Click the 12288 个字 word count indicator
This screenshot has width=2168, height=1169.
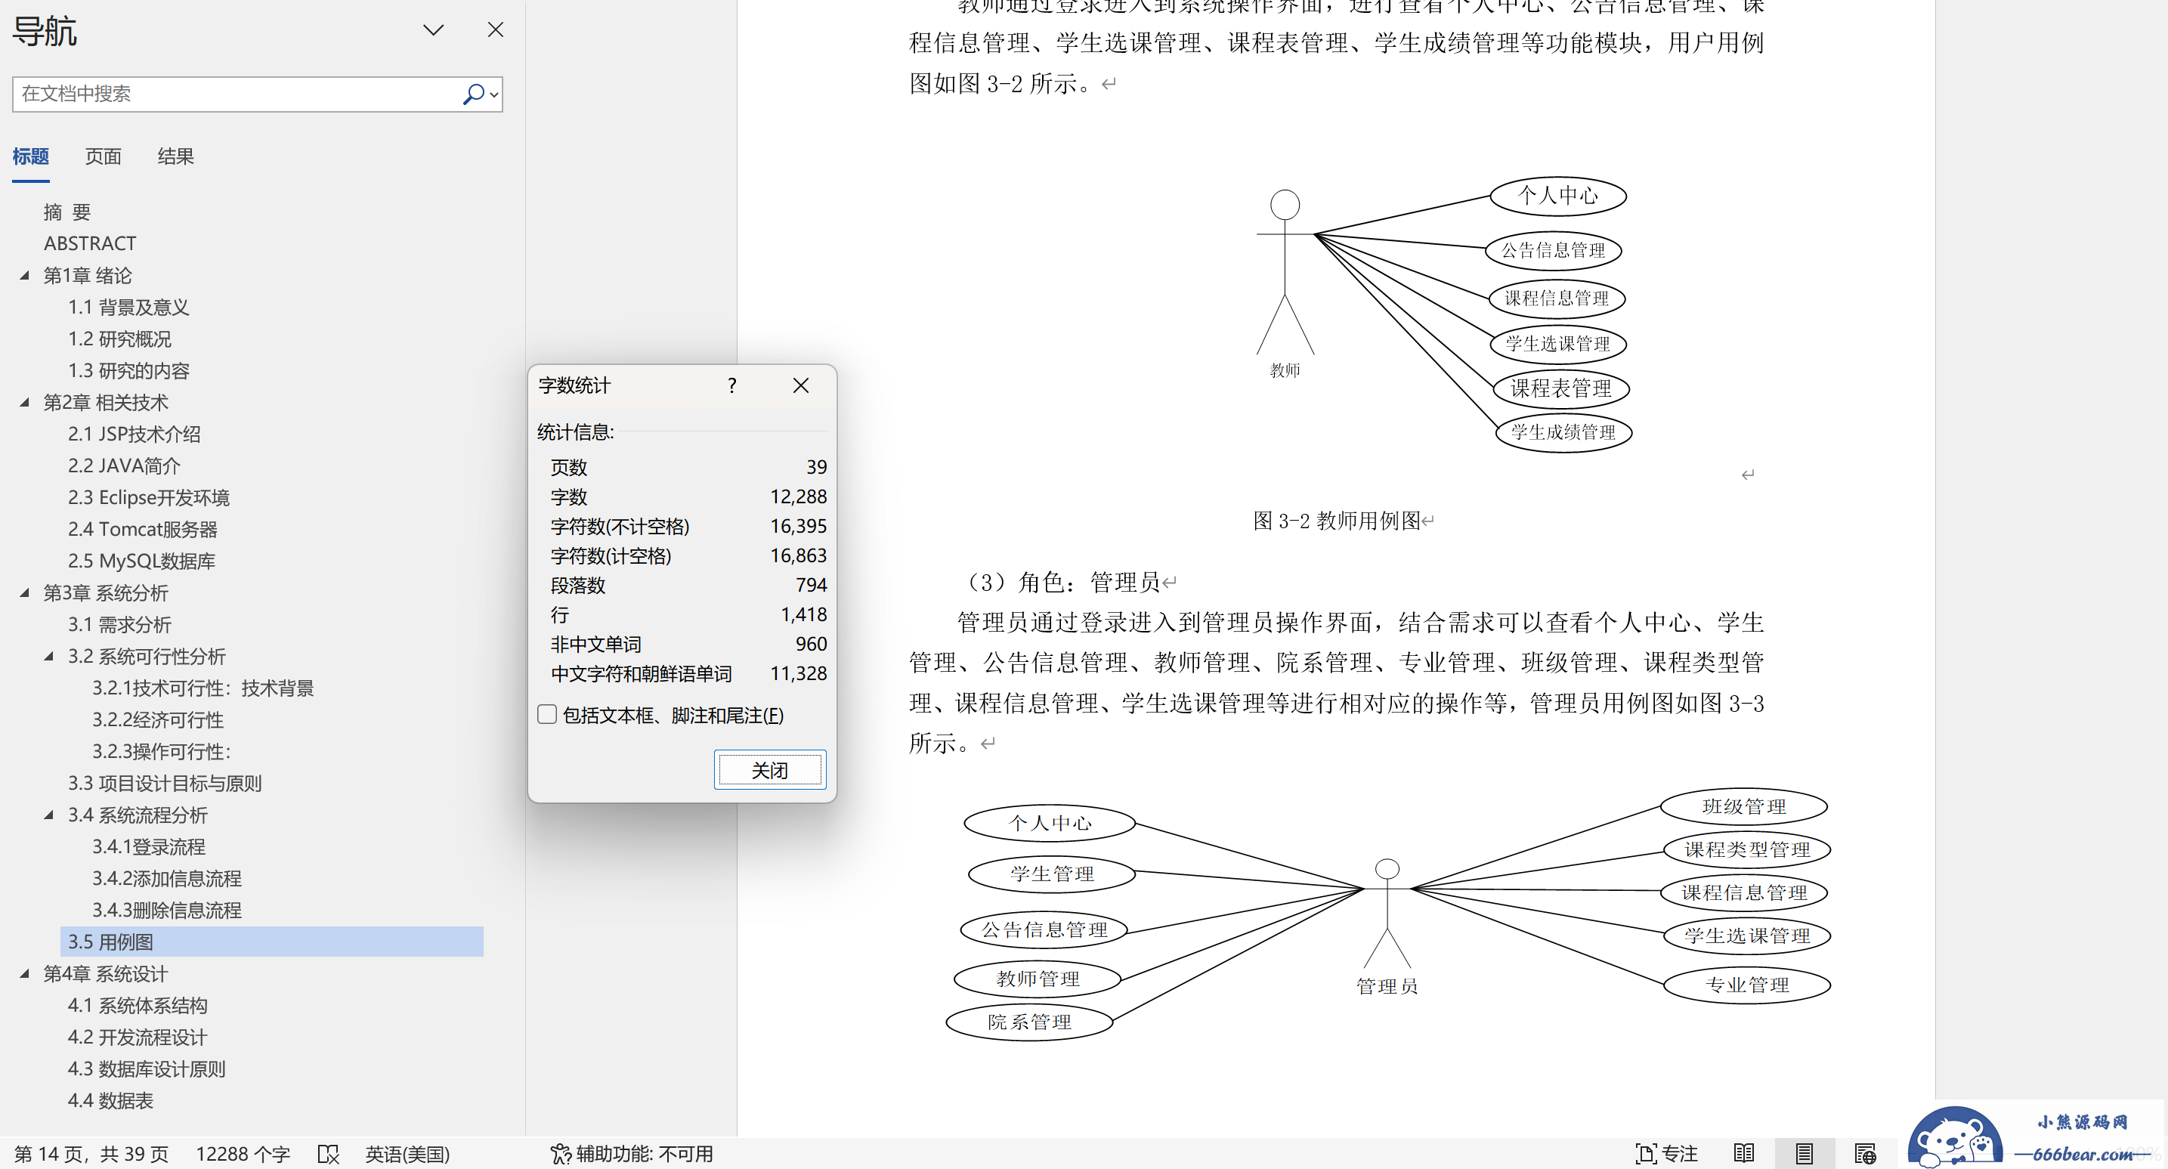[x=243, y=1153]
